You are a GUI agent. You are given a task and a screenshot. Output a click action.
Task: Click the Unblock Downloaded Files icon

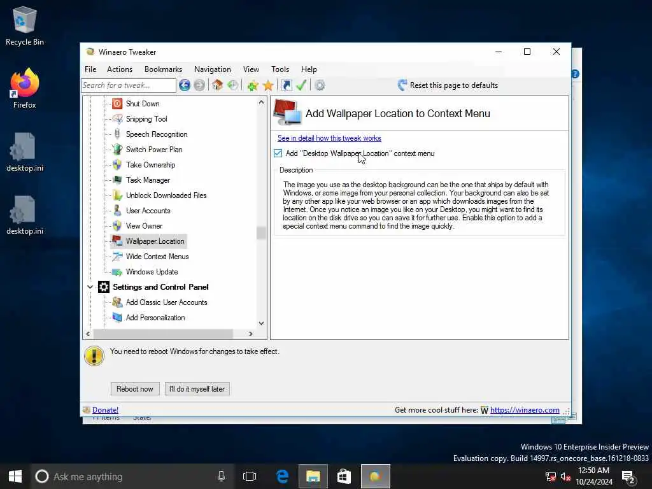(117, 195)
